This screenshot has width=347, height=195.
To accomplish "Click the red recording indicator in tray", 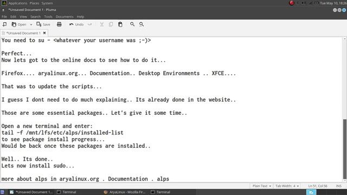I will point(292,3).
